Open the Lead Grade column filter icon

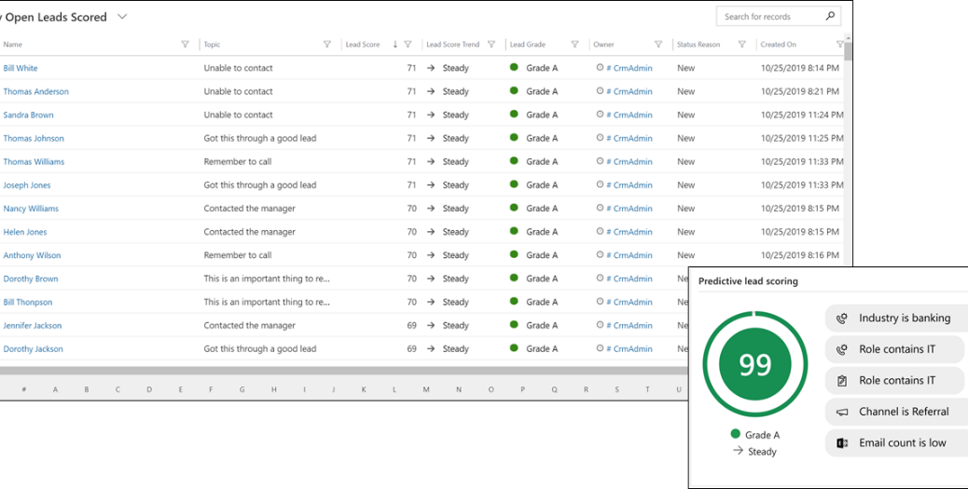[x=574, y=45]
